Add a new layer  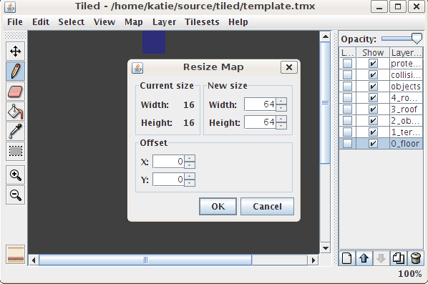[347, 258]
